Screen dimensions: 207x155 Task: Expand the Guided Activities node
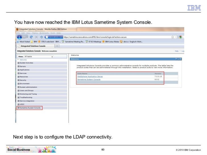18,63
